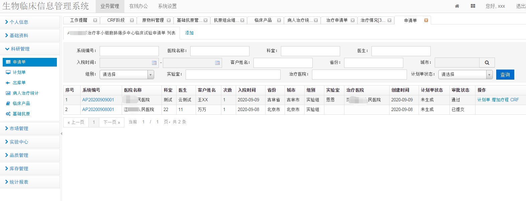Expand the 市场管理 section
This screenshot has width=526, height=201.
click(x=19, y=128)
